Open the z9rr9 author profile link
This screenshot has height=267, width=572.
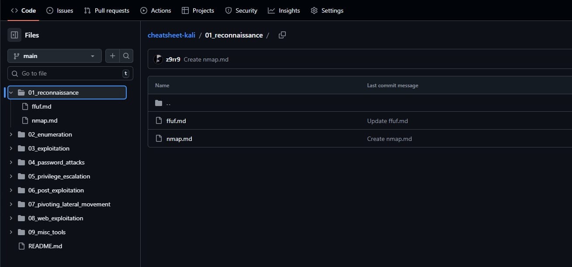[173, 59]
